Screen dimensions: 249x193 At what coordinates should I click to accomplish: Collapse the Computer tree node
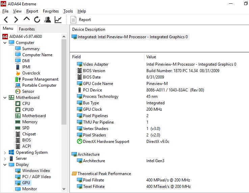click(x=5, y=43)
